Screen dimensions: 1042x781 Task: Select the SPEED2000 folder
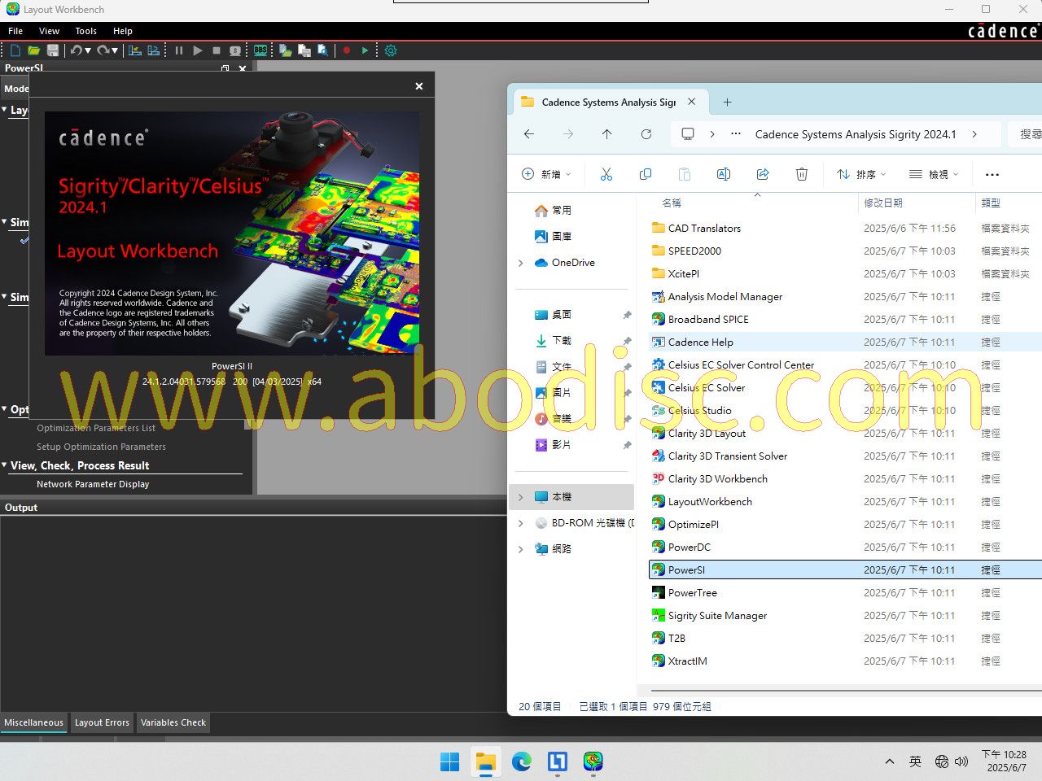tap(694, 251)
